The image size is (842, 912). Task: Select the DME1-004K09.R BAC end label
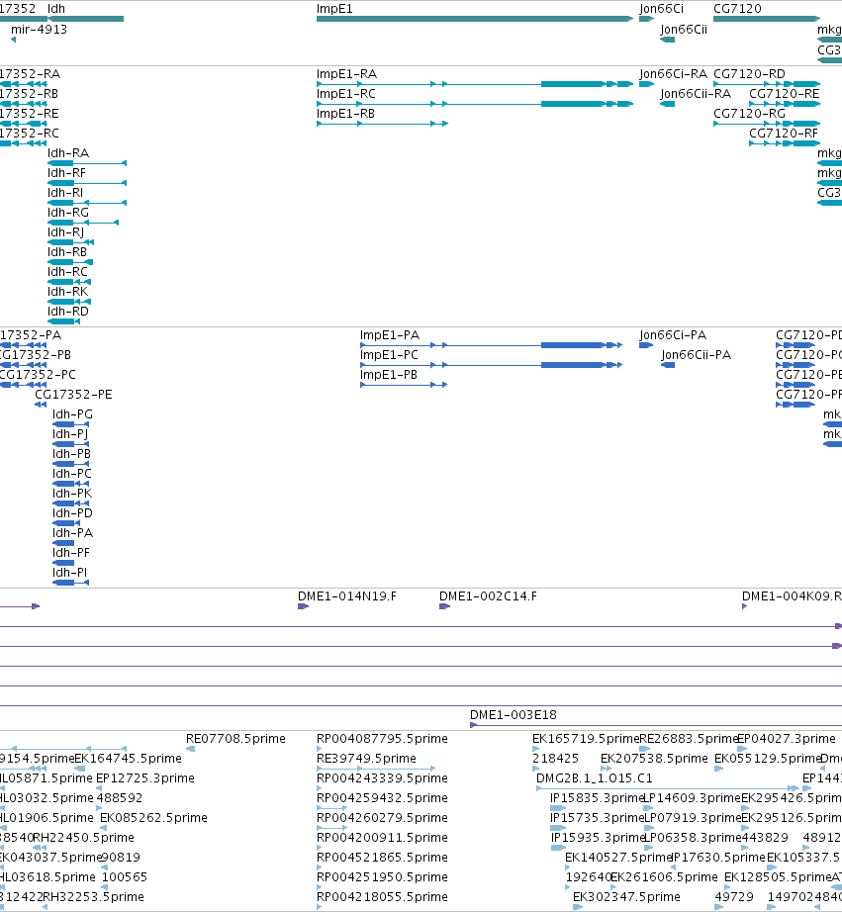pyautogui.click(x=792, y=596)
